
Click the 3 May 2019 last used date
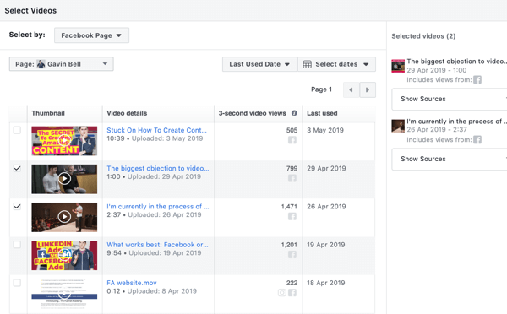click(325, 130)
